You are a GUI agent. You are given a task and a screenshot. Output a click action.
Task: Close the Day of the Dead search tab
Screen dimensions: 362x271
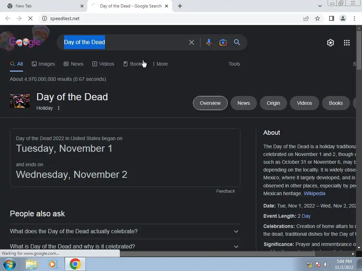pos(167,6)
